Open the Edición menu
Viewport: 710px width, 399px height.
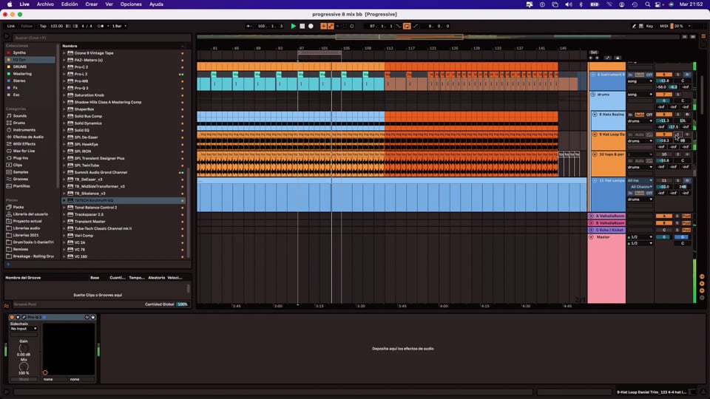pos(70,4)
